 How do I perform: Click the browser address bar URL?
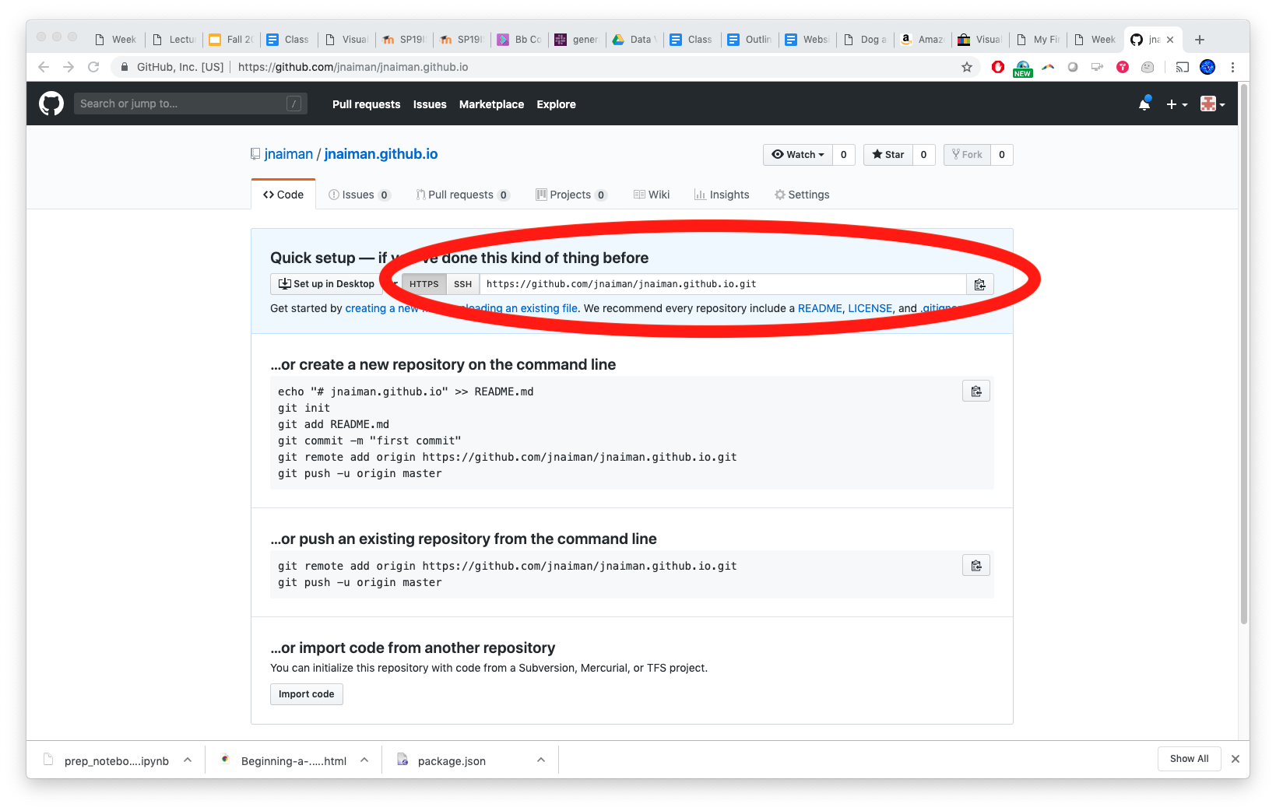(x=353, y=67)
